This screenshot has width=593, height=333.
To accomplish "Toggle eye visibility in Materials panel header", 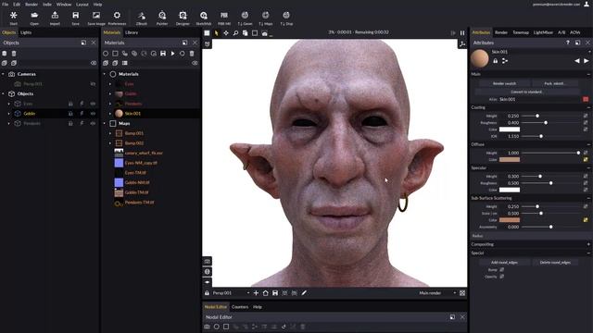I will point(195,63).
